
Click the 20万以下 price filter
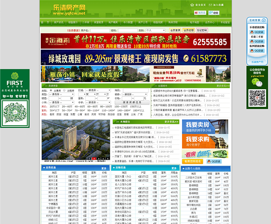pos(55,107)
